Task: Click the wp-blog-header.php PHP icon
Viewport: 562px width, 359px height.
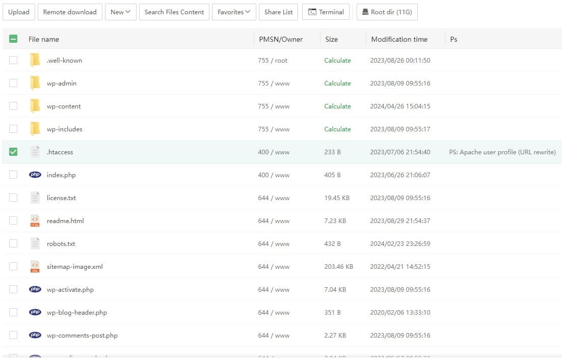Action: pyautogui.click(x=35, y=313)
